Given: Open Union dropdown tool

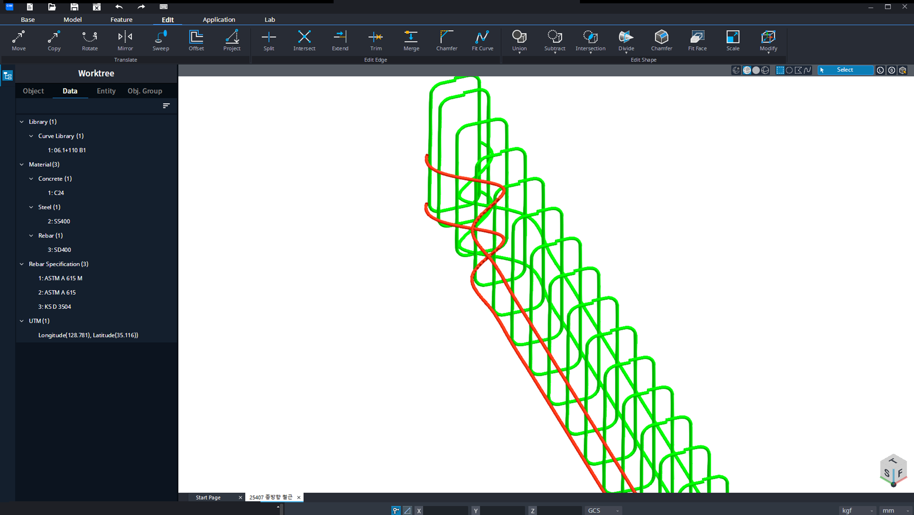Looking at the screenshot, I should tap(519, 41).
